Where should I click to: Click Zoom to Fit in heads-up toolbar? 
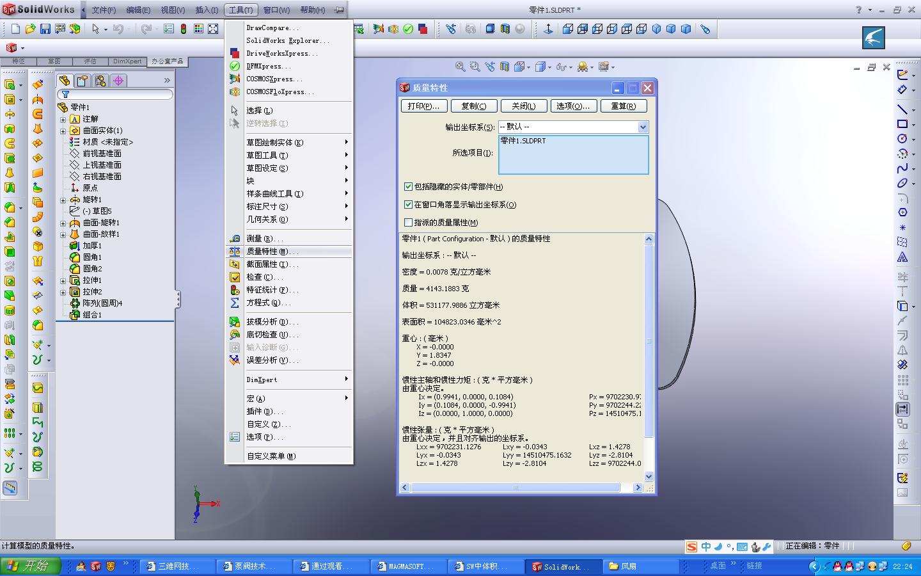(x=460, y=67)
